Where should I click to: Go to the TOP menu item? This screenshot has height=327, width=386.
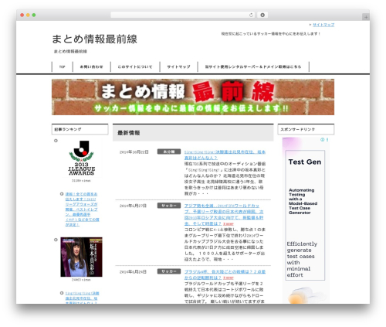(63, 66)
